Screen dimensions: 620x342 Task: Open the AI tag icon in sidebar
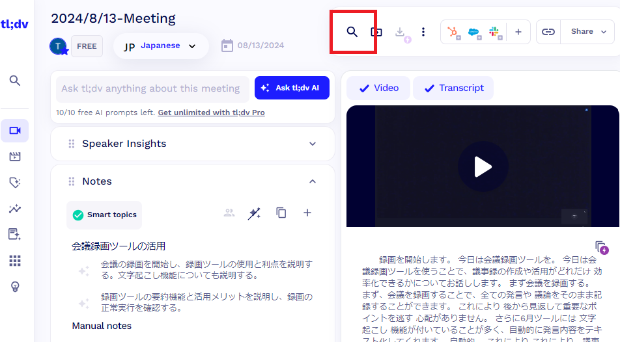pyautogui.click(x=14, y=183)
